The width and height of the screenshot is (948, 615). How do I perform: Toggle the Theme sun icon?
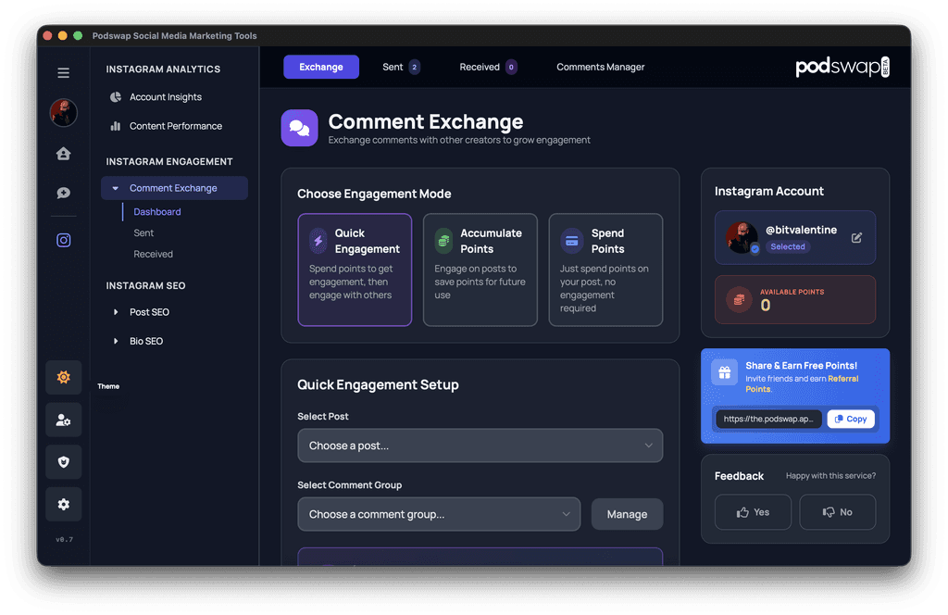[x=64, y=377]
